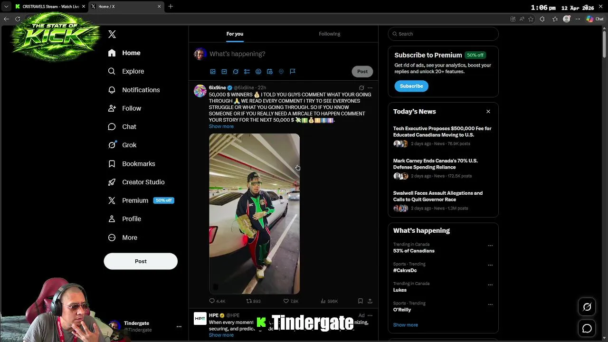Open the floating chat messages button

pyautogui.click(x=587, y=328)
